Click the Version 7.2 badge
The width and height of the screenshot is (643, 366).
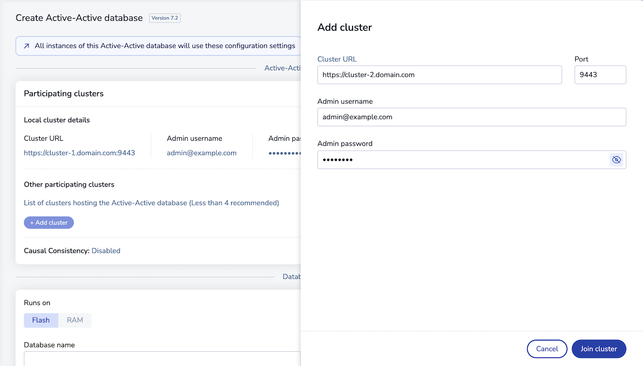pos(165,18)
